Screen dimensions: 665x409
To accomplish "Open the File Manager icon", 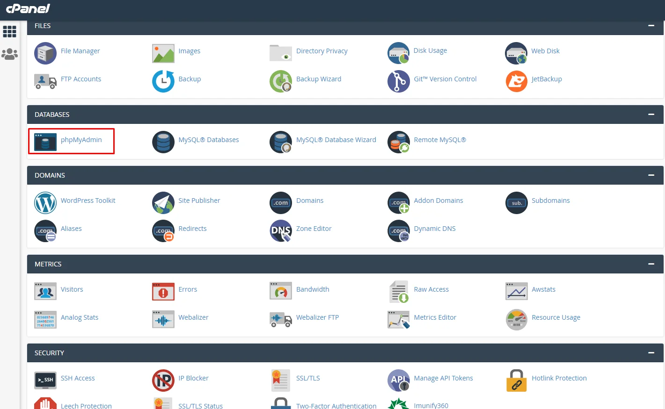I will (x=45, y=53).
